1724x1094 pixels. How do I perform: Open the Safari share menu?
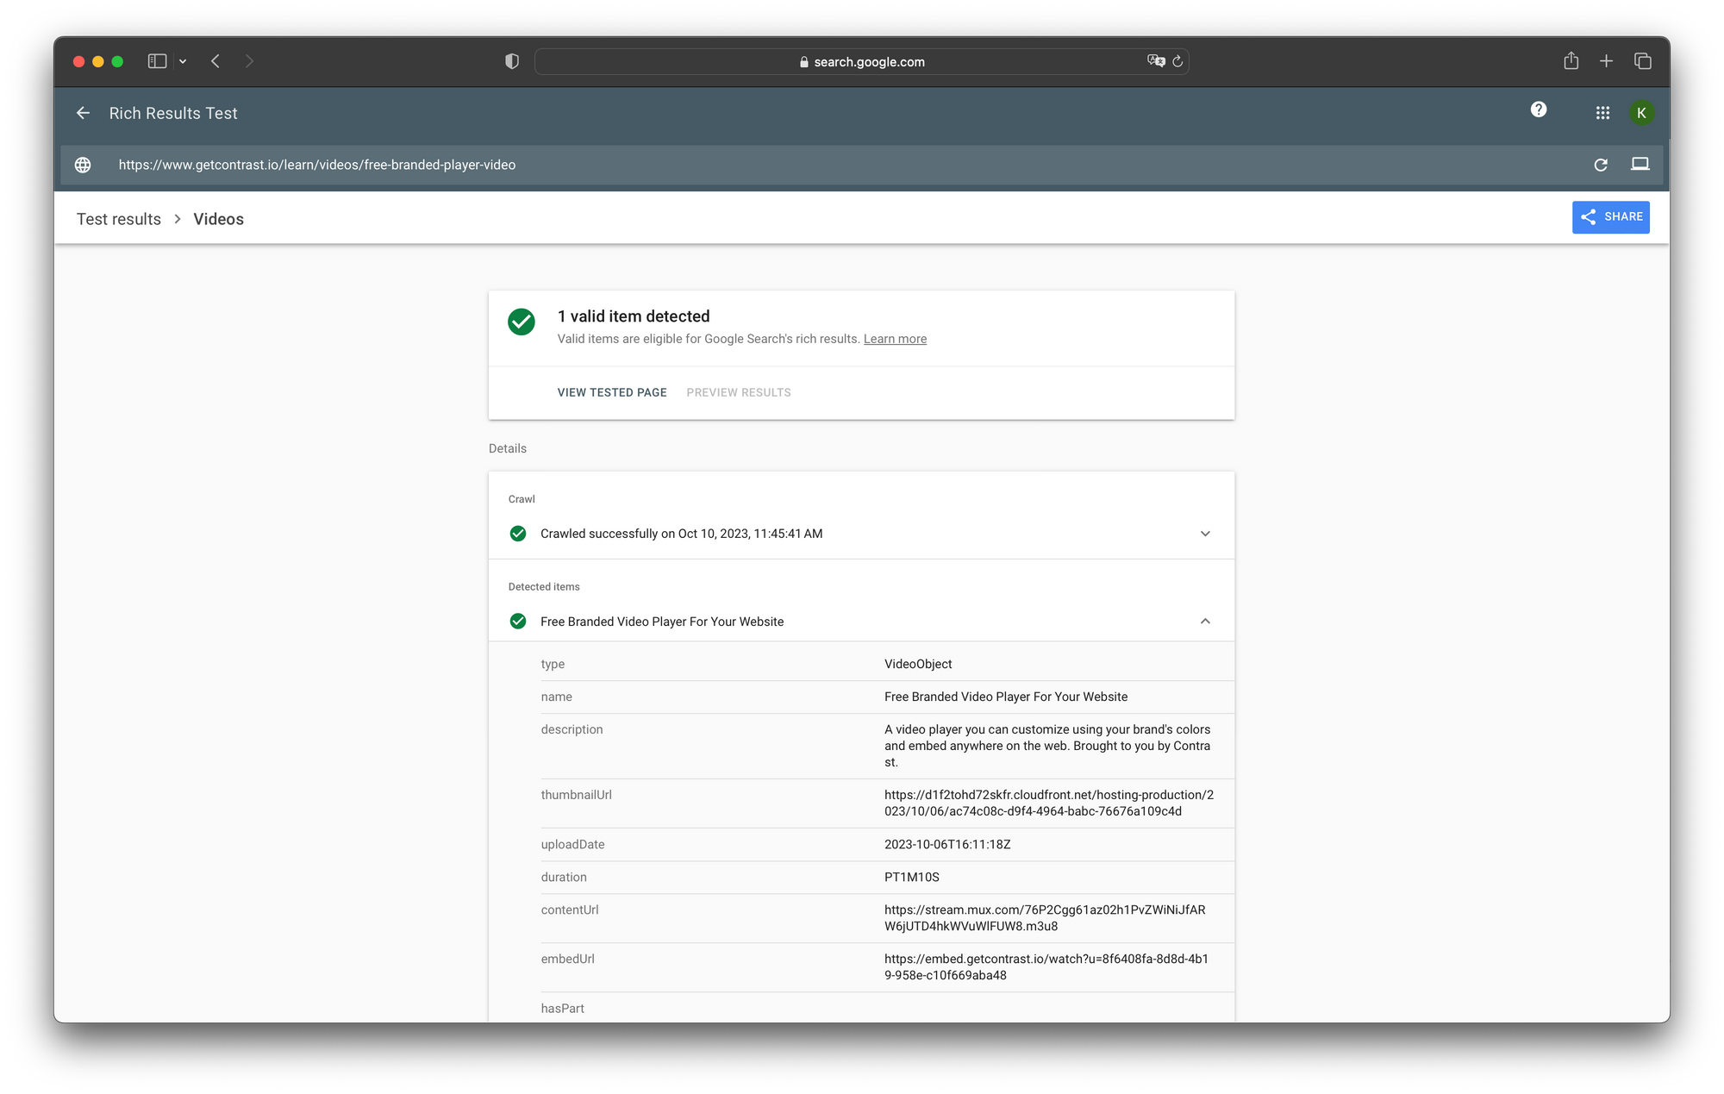[x=1571, y=60]
